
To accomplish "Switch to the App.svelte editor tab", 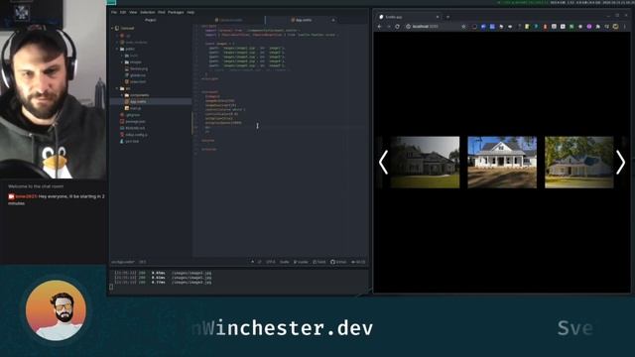I will 302,20.
